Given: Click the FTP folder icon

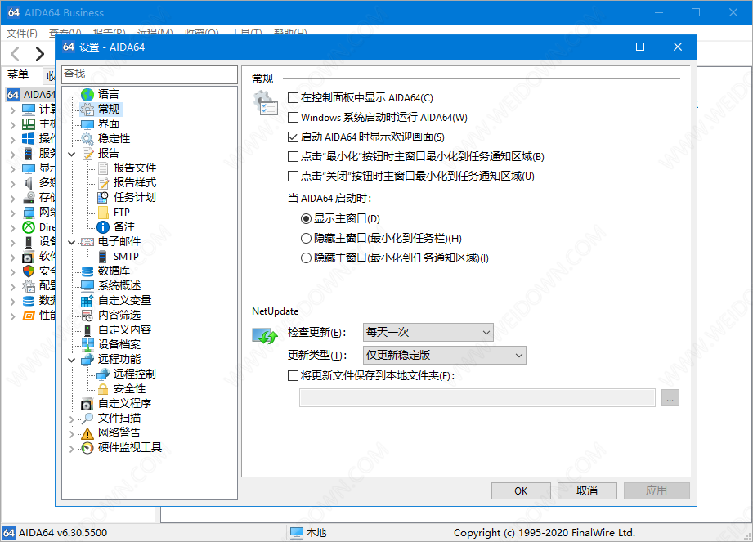Looking at the screenshot, I should pyautogui.click(x=103, y=213).
